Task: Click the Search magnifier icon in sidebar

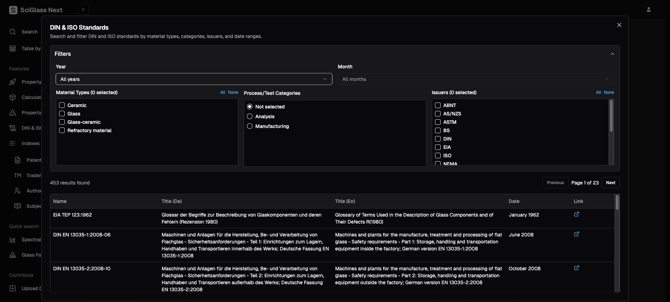Action: click(13, 32)
